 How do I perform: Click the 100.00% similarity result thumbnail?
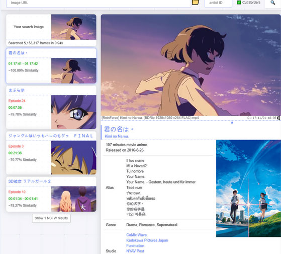tap(74, 71)
